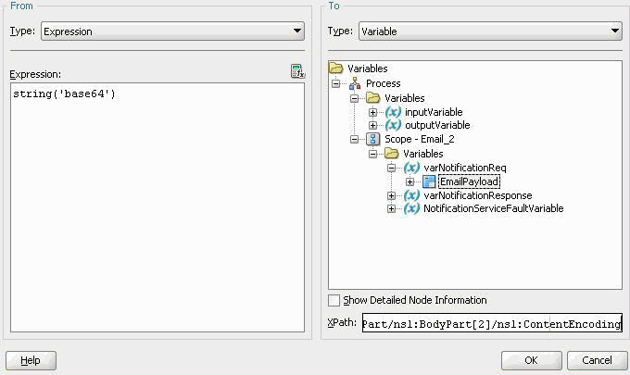
Task: Expand the varNotificationResponse node
Action: (391, 196)
